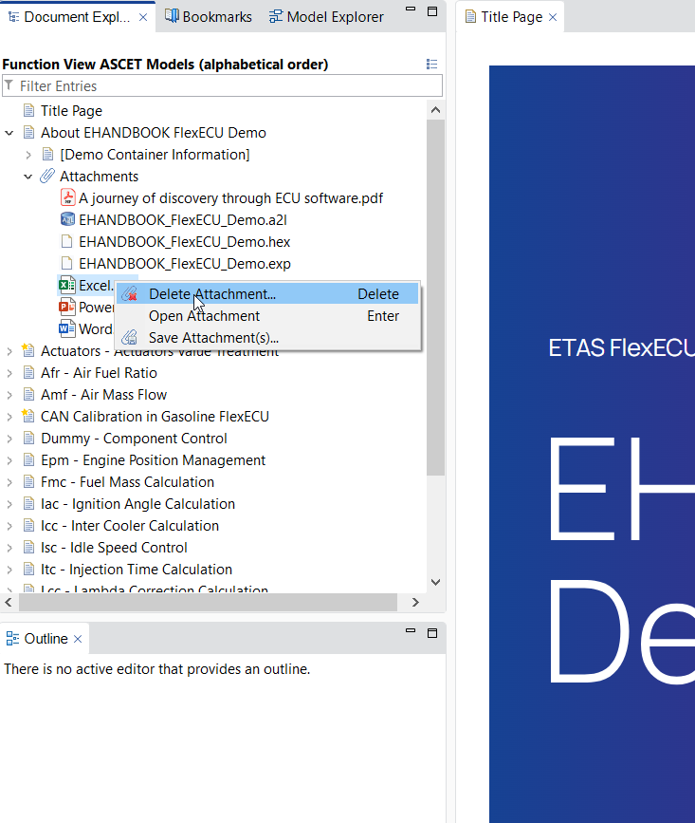Click the Excel attachment file icon
695x823 pixels.
67,286
